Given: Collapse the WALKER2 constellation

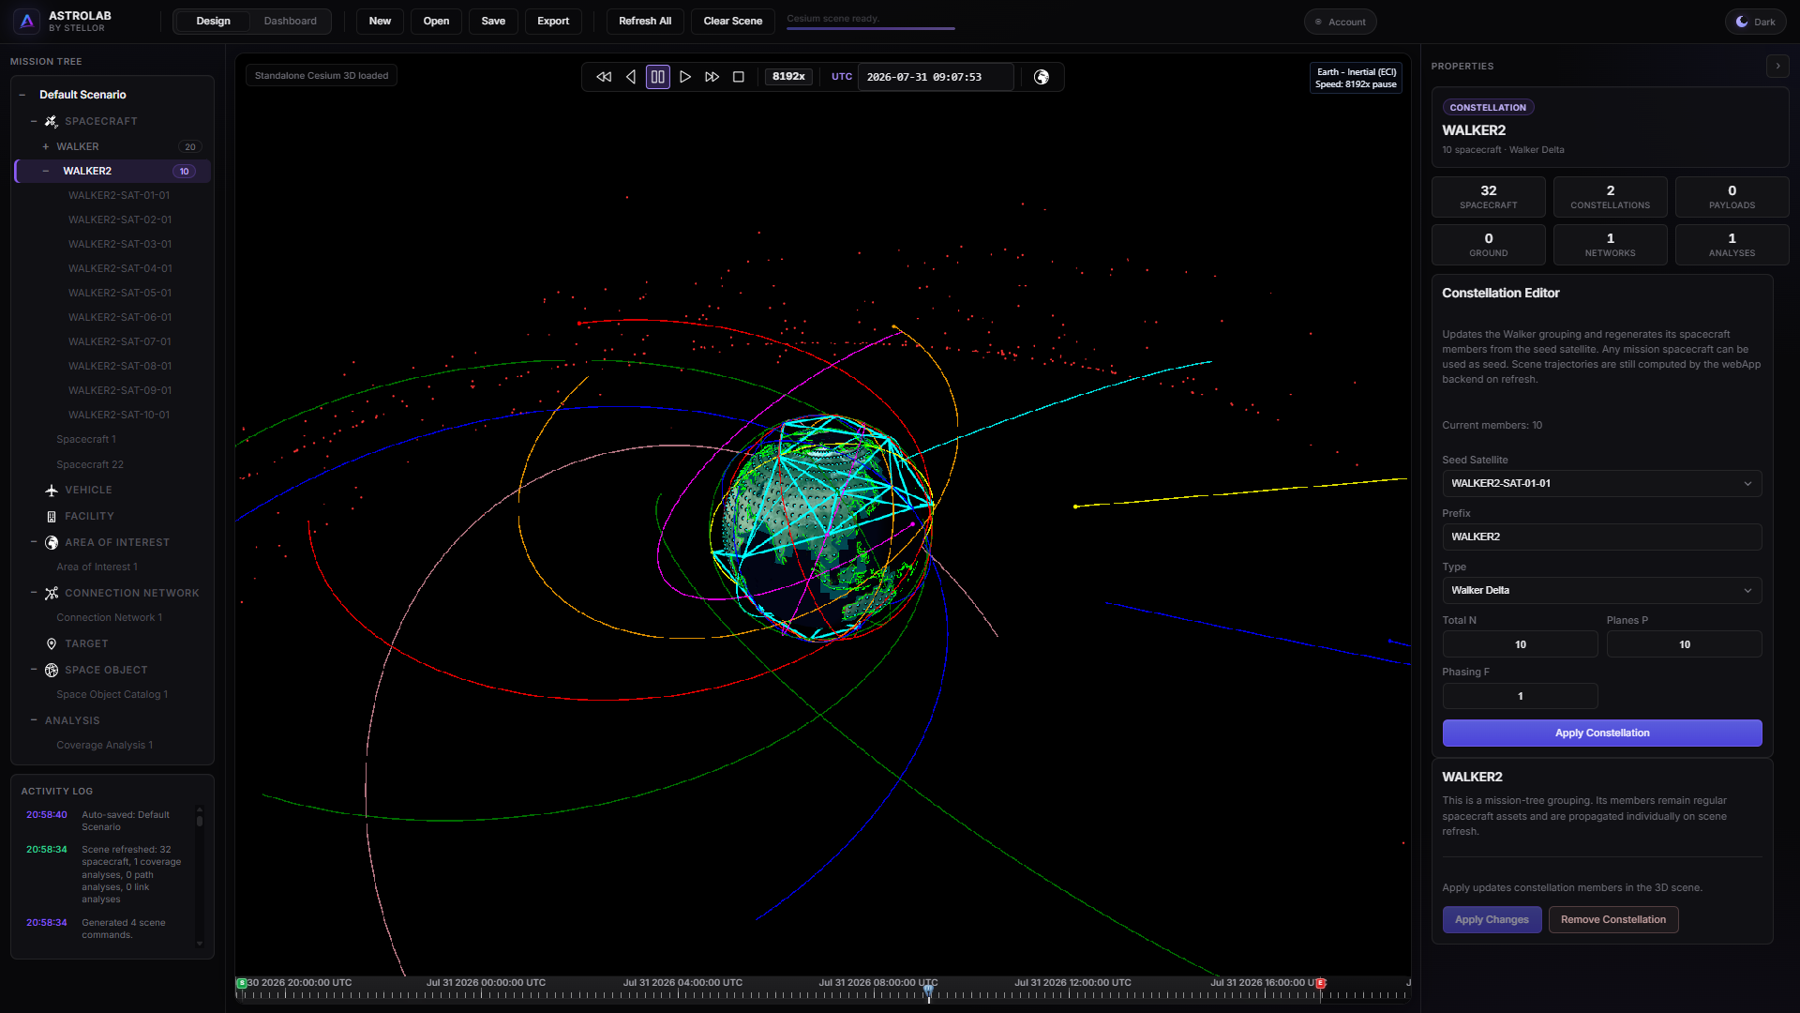Looking at the screenshot, I should click(x=45, y=171).
